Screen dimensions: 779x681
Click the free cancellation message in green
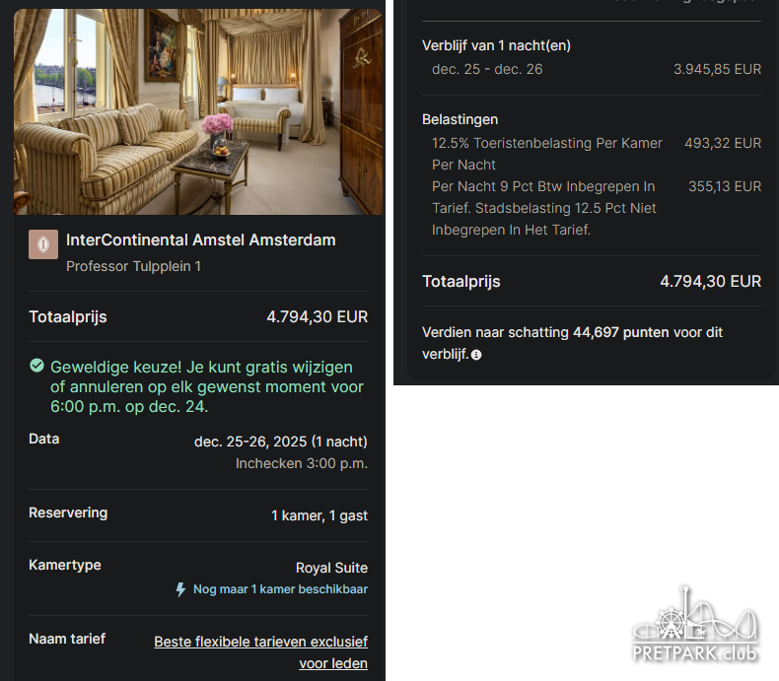(207, 386)
